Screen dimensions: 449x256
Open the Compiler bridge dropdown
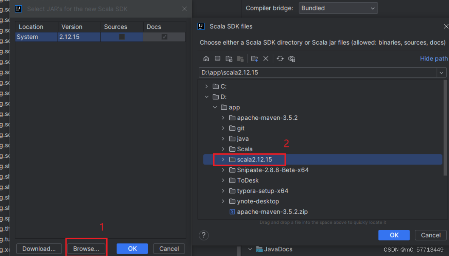338,8
